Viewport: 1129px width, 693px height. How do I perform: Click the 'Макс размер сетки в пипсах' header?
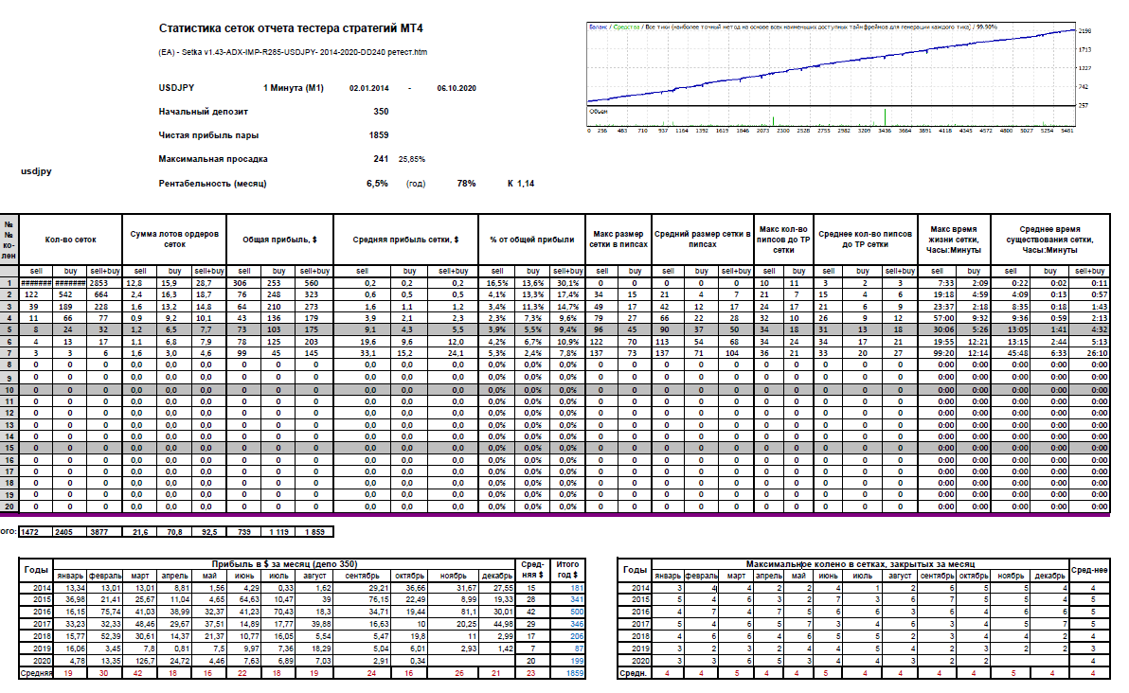(618, 240)
